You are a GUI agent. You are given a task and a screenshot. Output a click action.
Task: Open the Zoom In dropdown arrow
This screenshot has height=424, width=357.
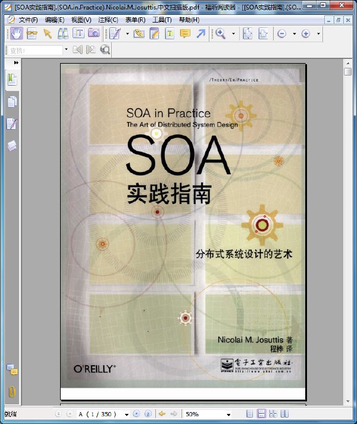tap(318, 34)
